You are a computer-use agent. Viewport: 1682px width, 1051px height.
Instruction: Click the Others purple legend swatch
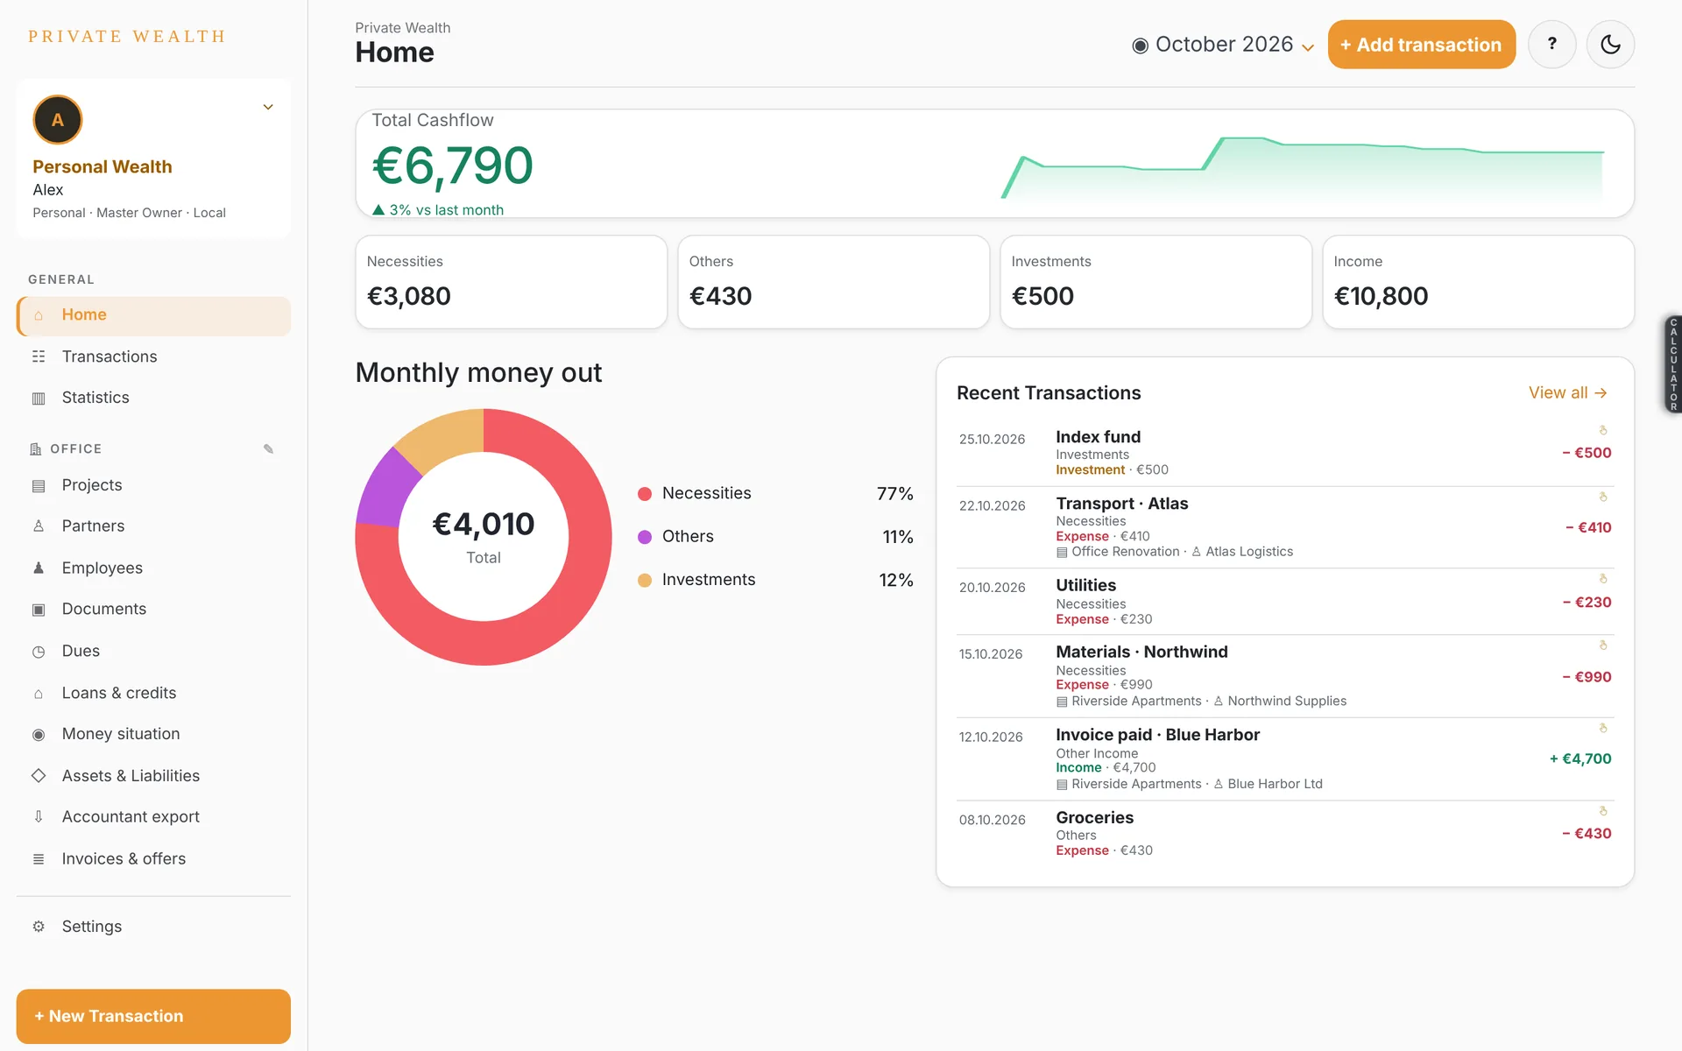click(645, 537)
